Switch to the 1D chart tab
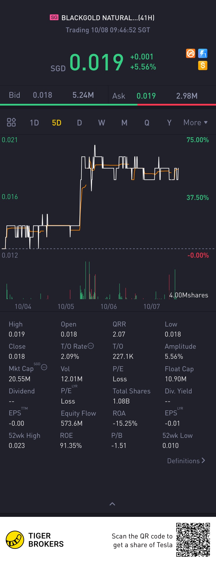 coord(34,123)
